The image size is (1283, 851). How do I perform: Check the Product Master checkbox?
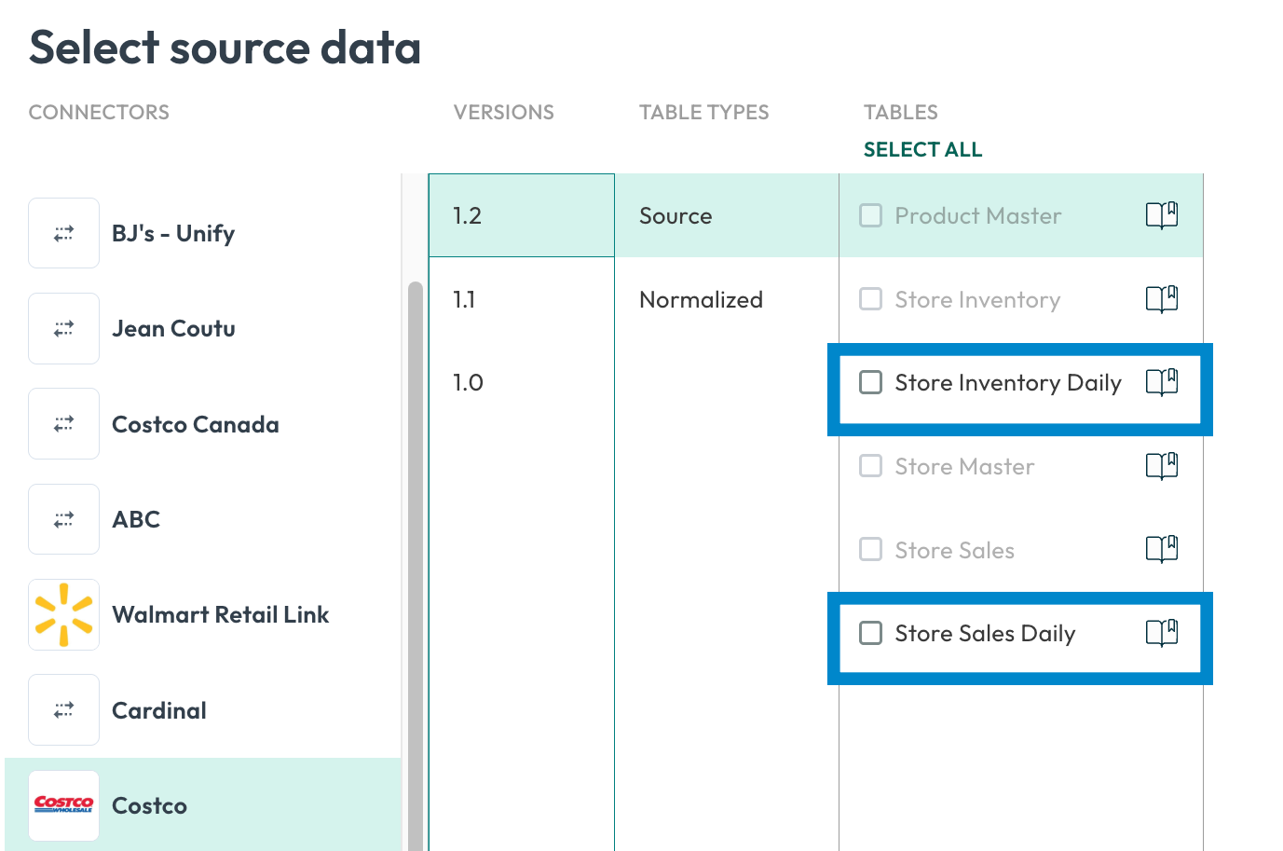point(870,215)
